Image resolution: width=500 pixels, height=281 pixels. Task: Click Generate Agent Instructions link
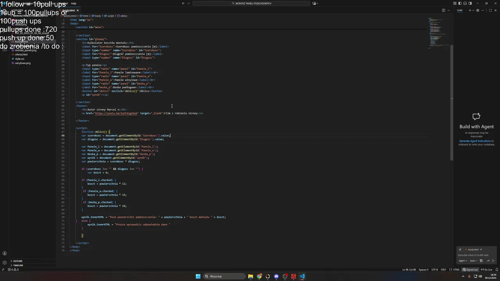475,141
